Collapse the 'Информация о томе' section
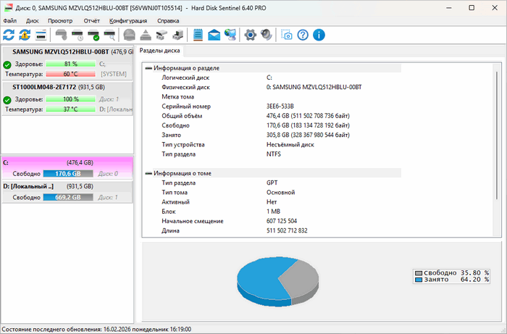This screenshot has height=334, width=507. coord(148,173)
